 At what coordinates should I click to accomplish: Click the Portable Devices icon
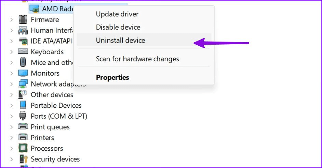coord(23,105)
